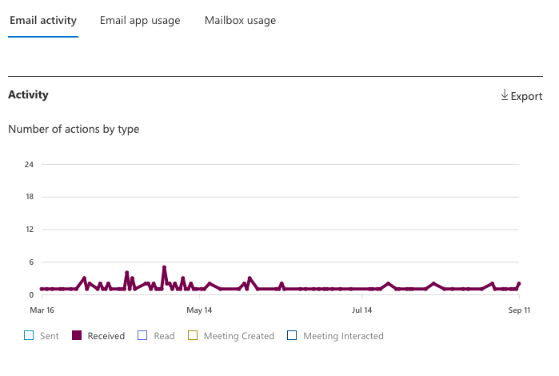Click the Received line endpoint at Sep 11
559x376 pixels.
[519, 284]
